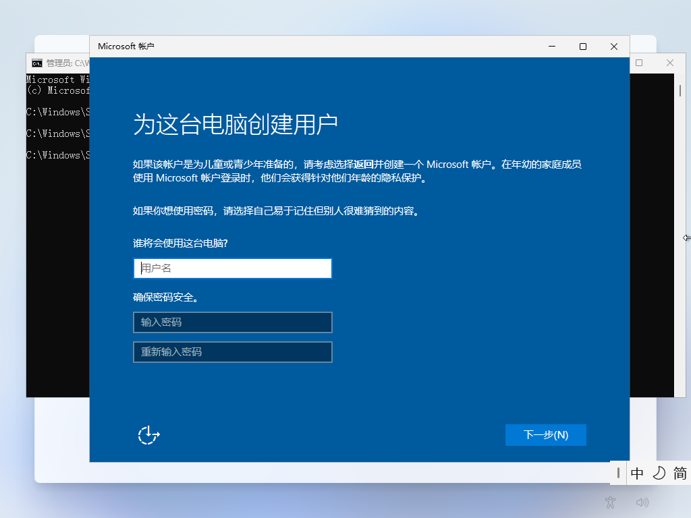The height and width of the screenshot is (518, 691).
Task: Click the command prompt title bar icon
Action: [37, 63]
